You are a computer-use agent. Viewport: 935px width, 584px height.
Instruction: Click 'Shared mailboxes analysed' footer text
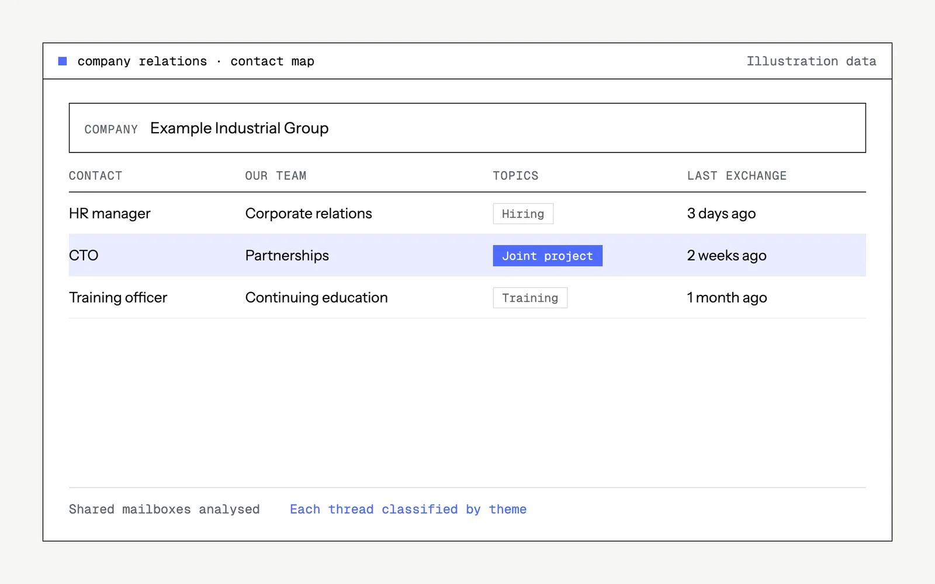164,509
